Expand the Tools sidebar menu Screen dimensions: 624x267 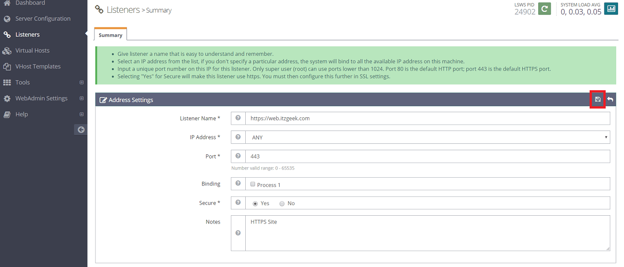pyautogui.click(x=82, y=82)
